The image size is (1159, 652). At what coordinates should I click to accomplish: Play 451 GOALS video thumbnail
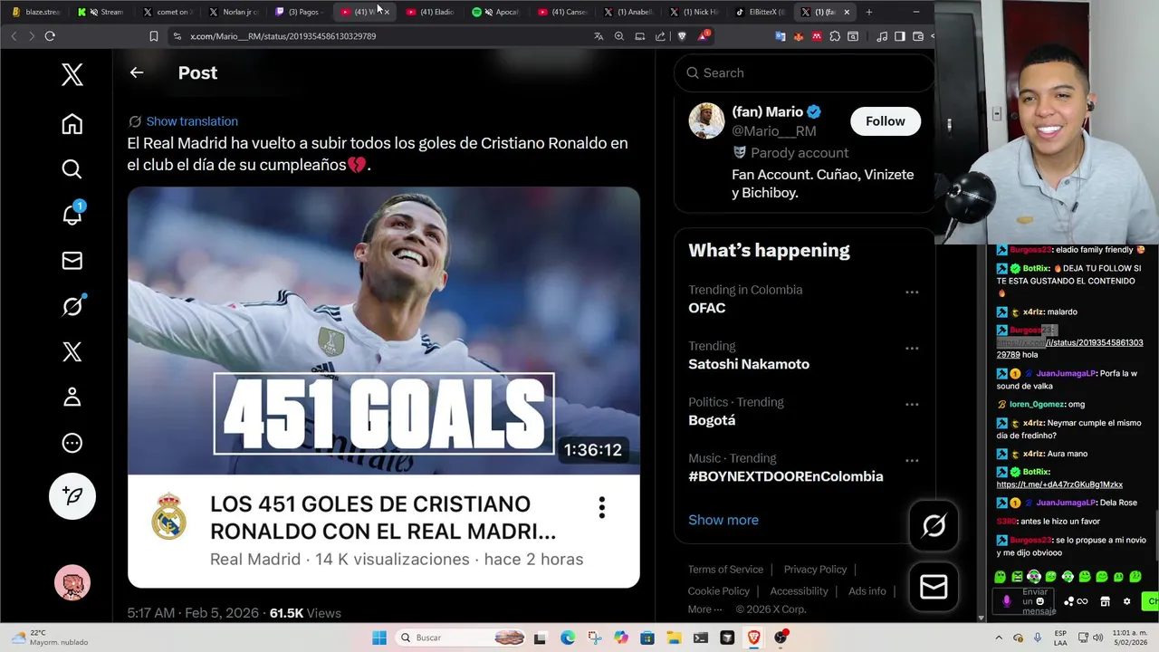coord(384,331)
